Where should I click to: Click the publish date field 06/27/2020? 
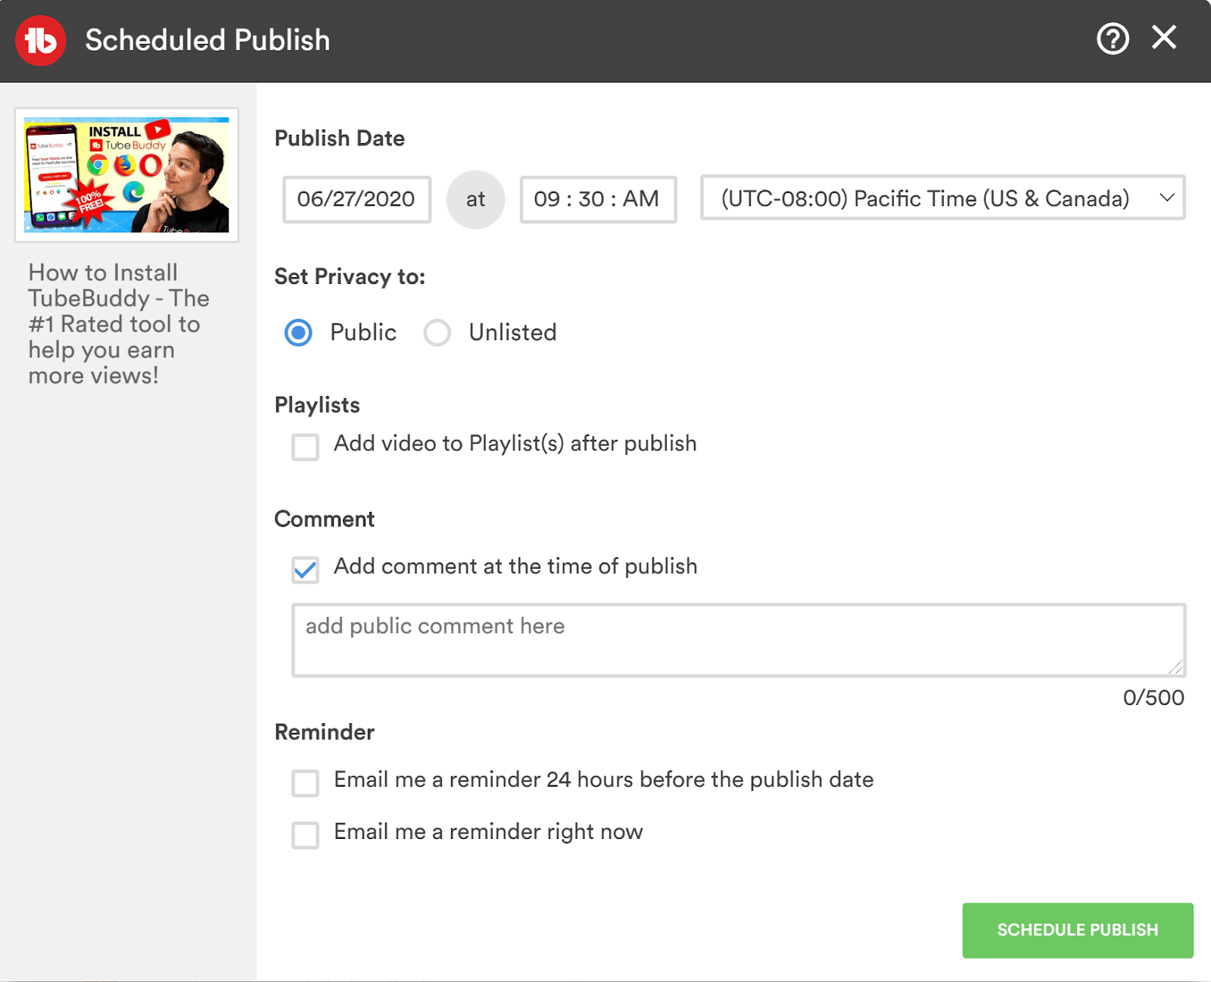356,200
